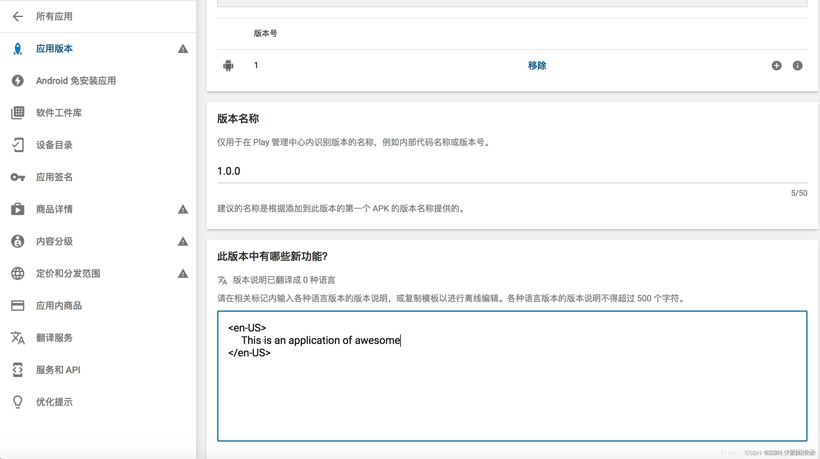
Task: Click the info circle icon in version row
Action: click(x=798, y=66)
